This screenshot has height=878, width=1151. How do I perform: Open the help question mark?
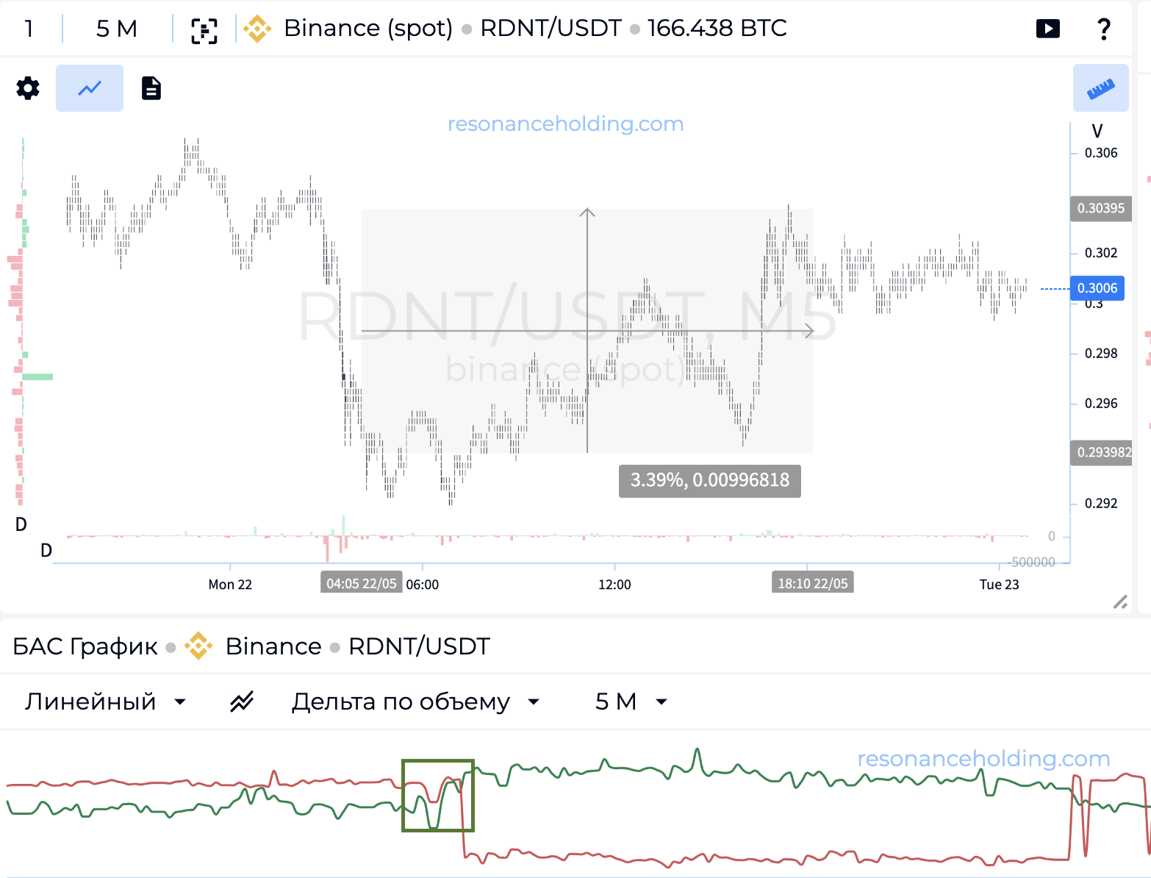1103,29
